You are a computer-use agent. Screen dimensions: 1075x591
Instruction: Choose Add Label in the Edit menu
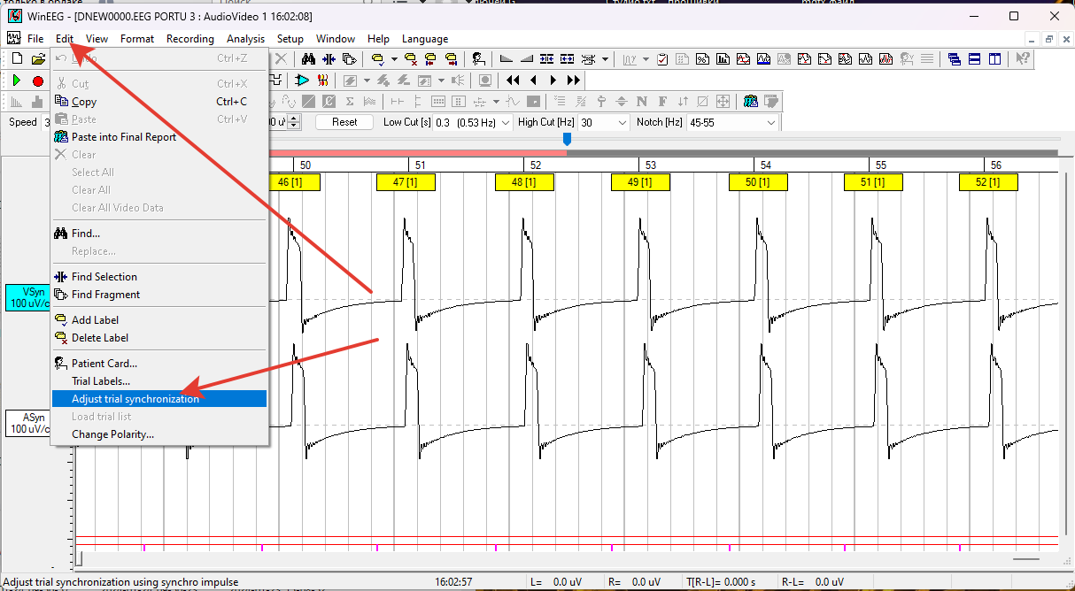tap(159, 320)
